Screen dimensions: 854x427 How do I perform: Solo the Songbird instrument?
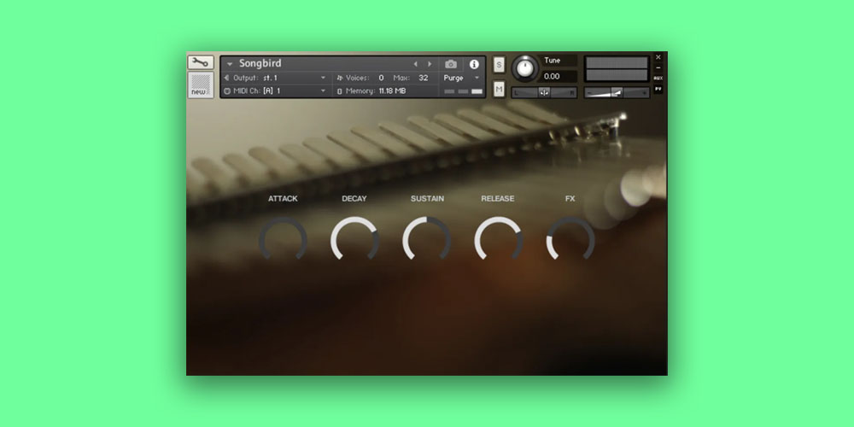coord(499,65)
